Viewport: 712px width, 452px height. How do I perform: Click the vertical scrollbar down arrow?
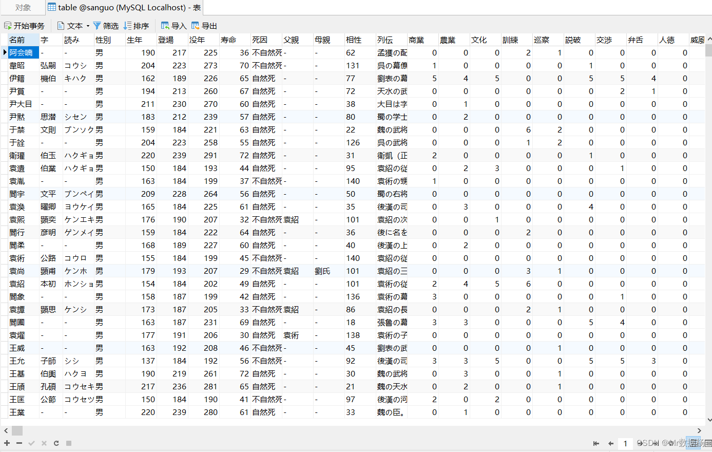[x=709, y=420]
